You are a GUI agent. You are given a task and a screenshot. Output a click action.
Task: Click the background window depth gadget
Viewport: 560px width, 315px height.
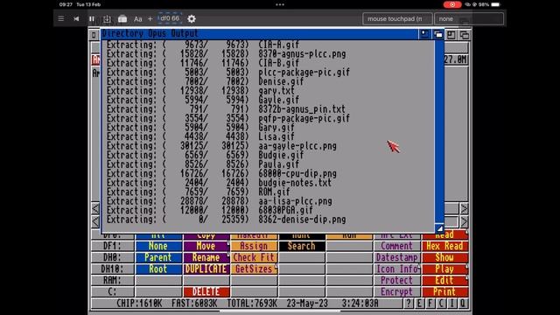coord(465,35)
